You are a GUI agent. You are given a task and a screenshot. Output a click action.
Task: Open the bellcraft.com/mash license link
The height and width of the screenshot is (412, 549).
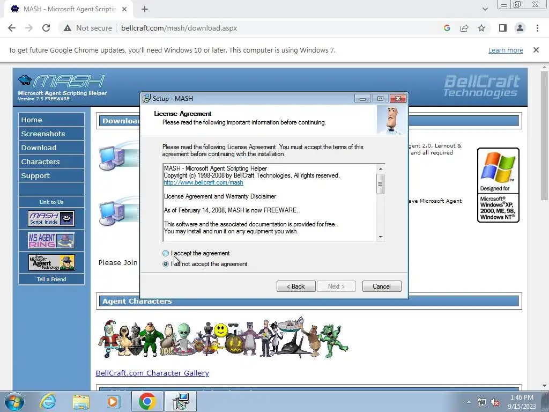203,182
